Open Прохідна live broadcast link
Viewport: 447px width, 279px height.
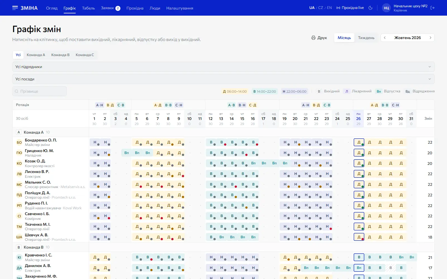point(350,8)
